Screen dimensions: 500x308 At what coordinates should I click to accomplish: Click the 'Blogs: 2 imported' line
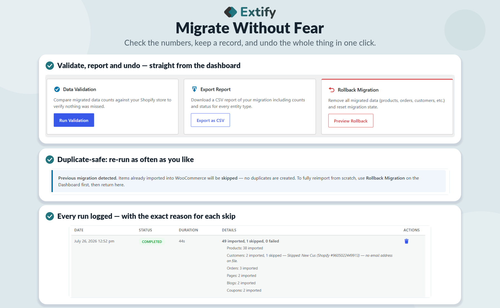(241, 283)
